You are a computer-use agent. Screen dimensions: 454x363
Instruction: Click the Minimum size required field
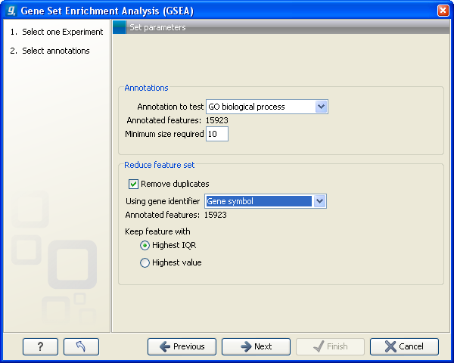(x=217, y=134)
